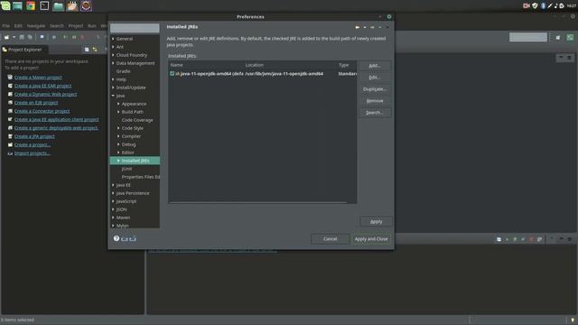Select the Gradle preferences item
The height and width of the screenshot is (325, 578).
(123, 71)
